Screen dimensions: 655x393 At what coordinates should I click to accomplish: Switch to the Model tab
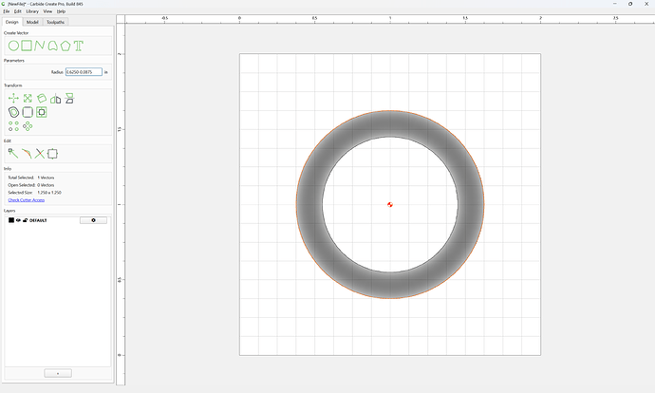point(32,22)
